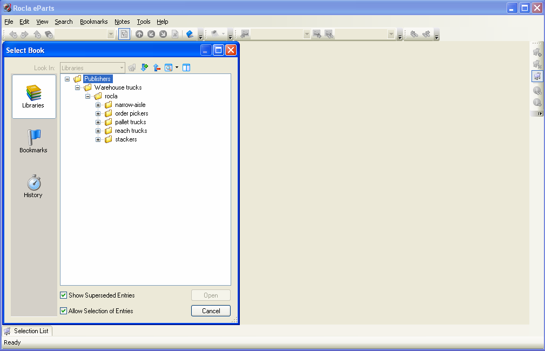
Task: Open the Edit menu
Action: coord(24,22)
